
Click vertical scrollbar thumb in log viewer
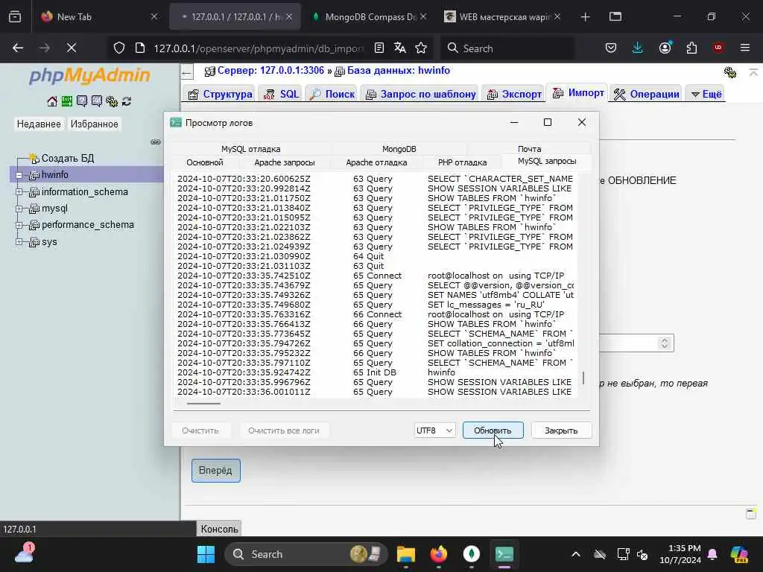coord(583,378)
